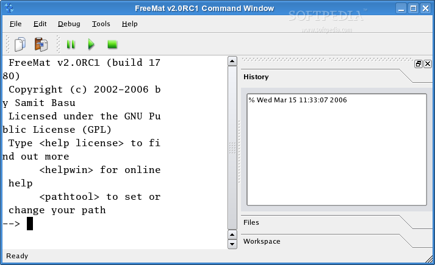The image size is (435, 265).
Task: Click the toolbar grip handle before the pause icon
Action: tap(58, 44)
